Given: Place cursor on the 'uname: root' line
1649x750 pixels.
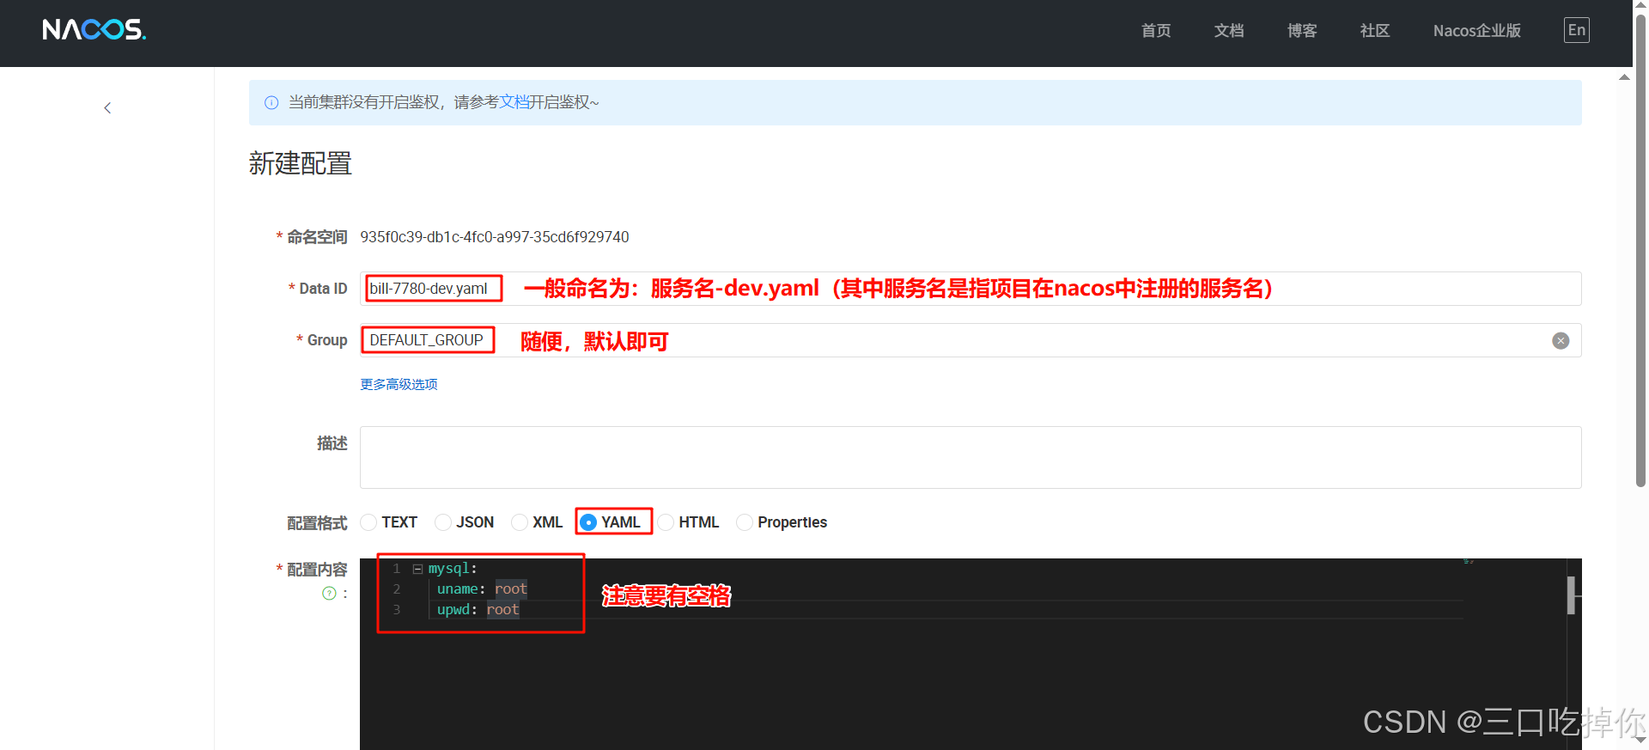Looking at the screenshot, I should pos(482,589).
